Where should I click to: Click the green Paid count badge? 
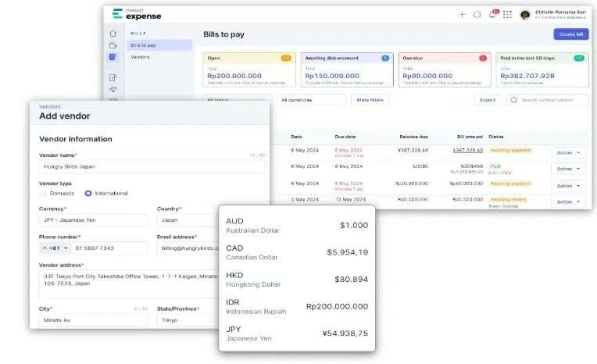click(x=579, y=58)
